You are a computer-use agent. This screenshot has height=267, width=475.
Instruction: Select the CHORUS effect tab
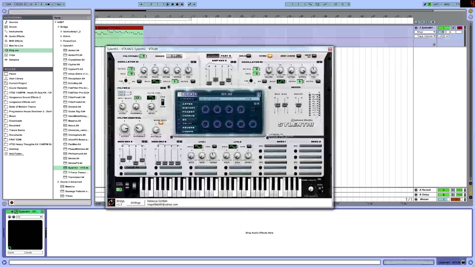point(189,116)
